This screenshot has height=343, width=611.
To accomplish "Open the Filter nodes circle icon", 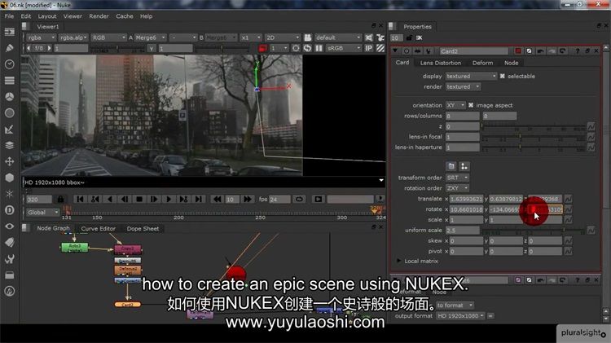I will (10, 113).
